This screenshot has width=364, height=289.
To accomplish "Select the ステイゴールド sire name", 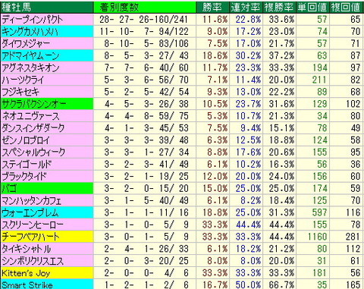I will (x=27, y=165).
